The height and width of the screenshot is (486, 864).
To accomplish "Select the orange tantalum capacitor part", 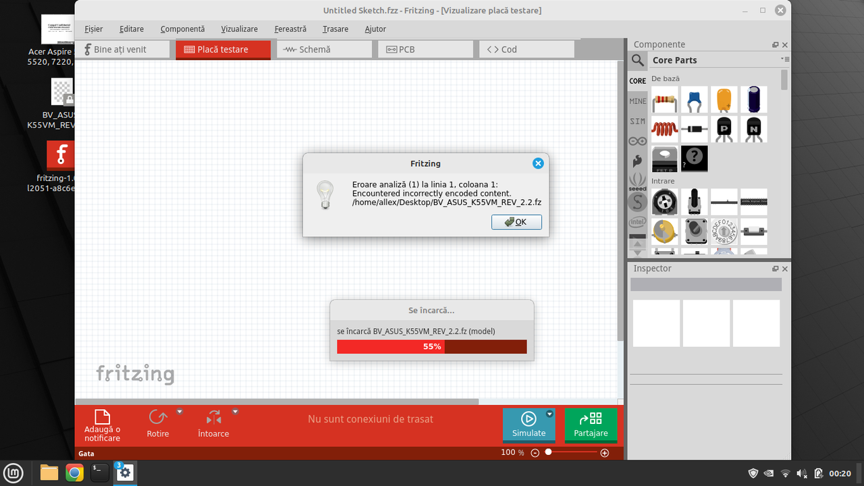I will coord(724,100).
